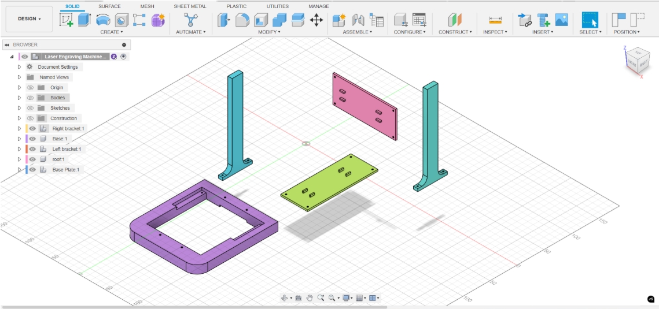This screenshot has height=309, width=659.
Task: Click the Automate tool icon
Action: [x=190, y=20]
